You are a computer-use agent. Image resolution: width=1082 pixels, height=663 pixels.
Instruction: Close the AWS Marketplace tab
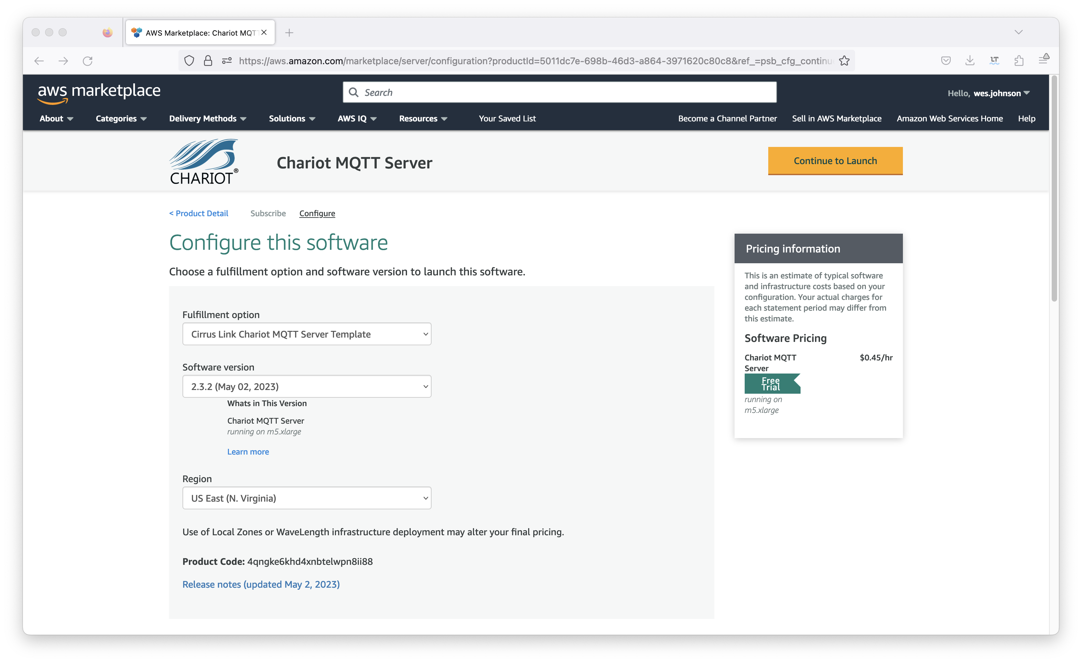coord(264,33)
